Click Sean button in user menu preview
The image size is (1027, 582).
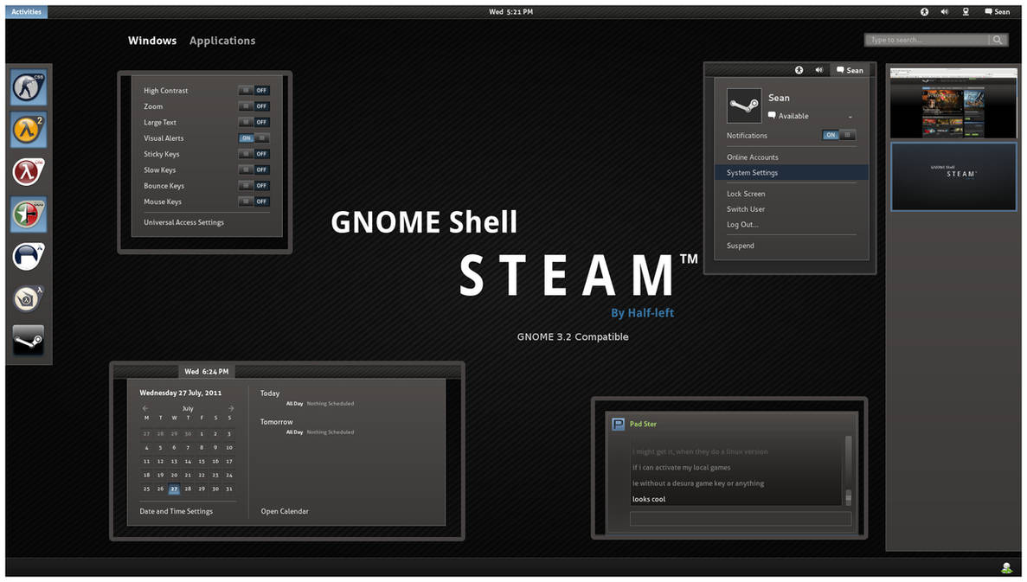click(850, 70)
